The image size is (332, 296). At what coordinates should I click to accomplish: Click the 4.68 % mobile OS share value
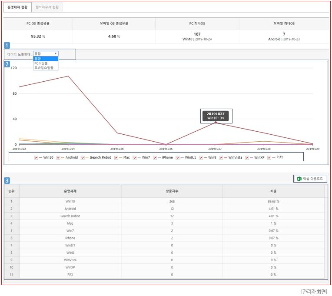[x=114, y=37]
